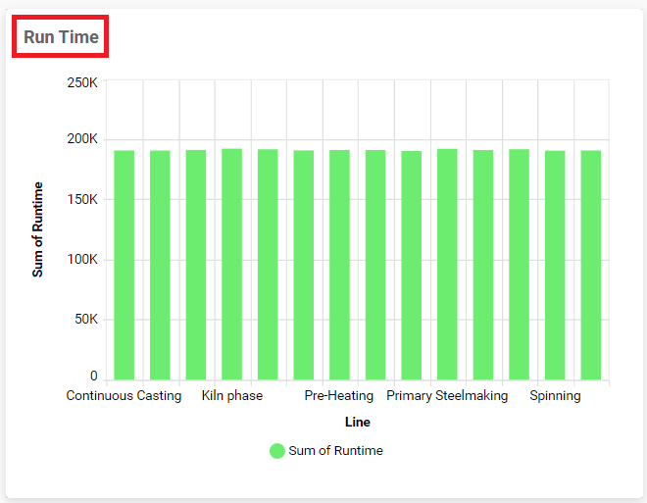Click the Continuous Casting axis label
This screenshot has height=503, width=647.
point(124,396)
